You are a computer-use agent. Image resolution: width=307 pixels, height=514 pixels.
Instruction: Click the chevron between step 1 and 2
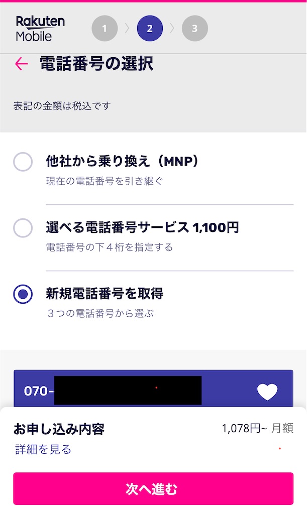127,28
